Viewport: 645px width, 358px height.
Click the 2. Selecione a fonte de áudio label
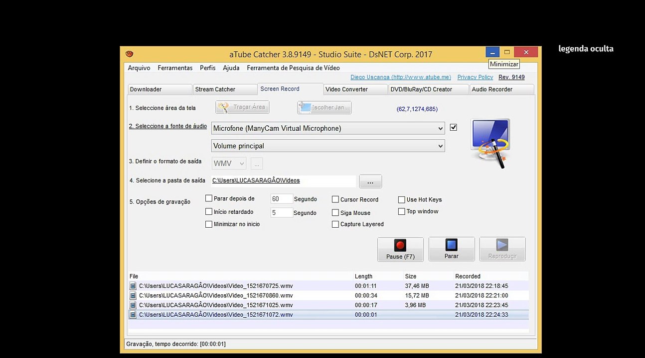(x=168, y=126)
